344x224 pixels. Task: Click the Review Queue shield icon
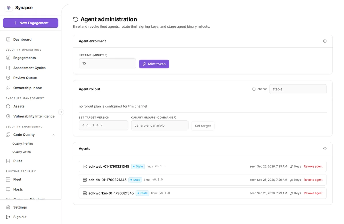[8, 78]
